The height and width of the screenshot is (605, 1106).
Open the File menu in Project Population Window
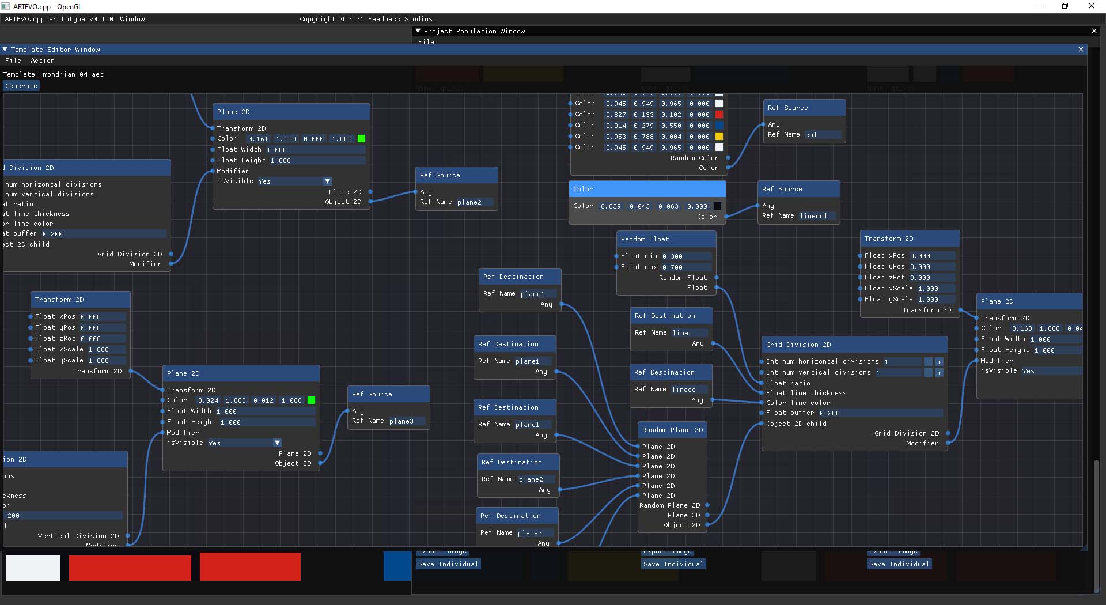426,41
